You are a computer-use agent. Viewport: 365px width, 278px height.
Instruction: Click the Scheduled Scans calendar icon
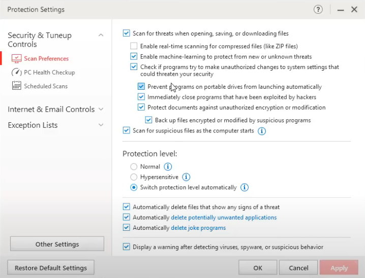click(x=16, y=86)
